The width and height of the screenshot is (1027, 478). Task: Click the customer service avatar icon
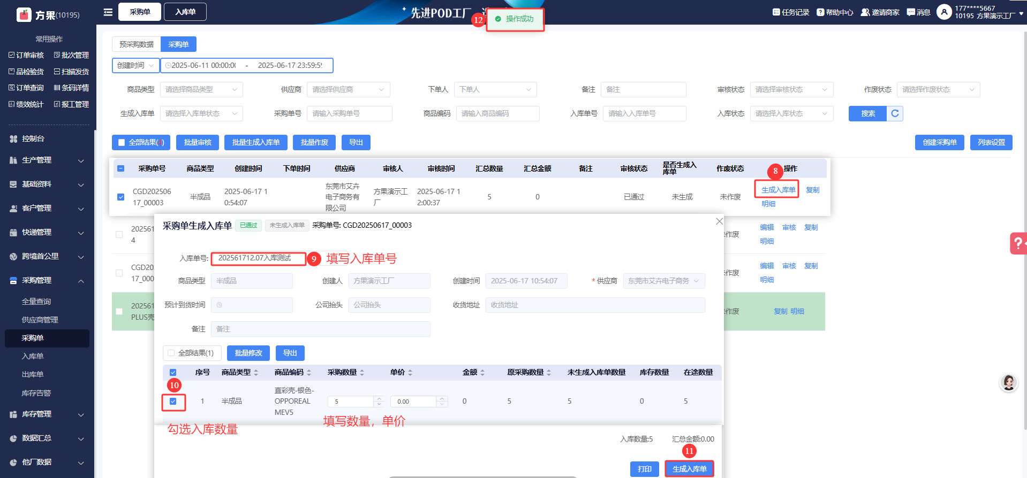coord(1009,382)
